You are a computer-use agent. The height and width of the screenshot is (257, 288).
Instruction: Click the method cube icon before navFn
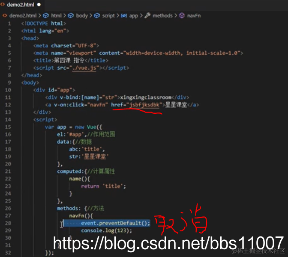point(182,15)
